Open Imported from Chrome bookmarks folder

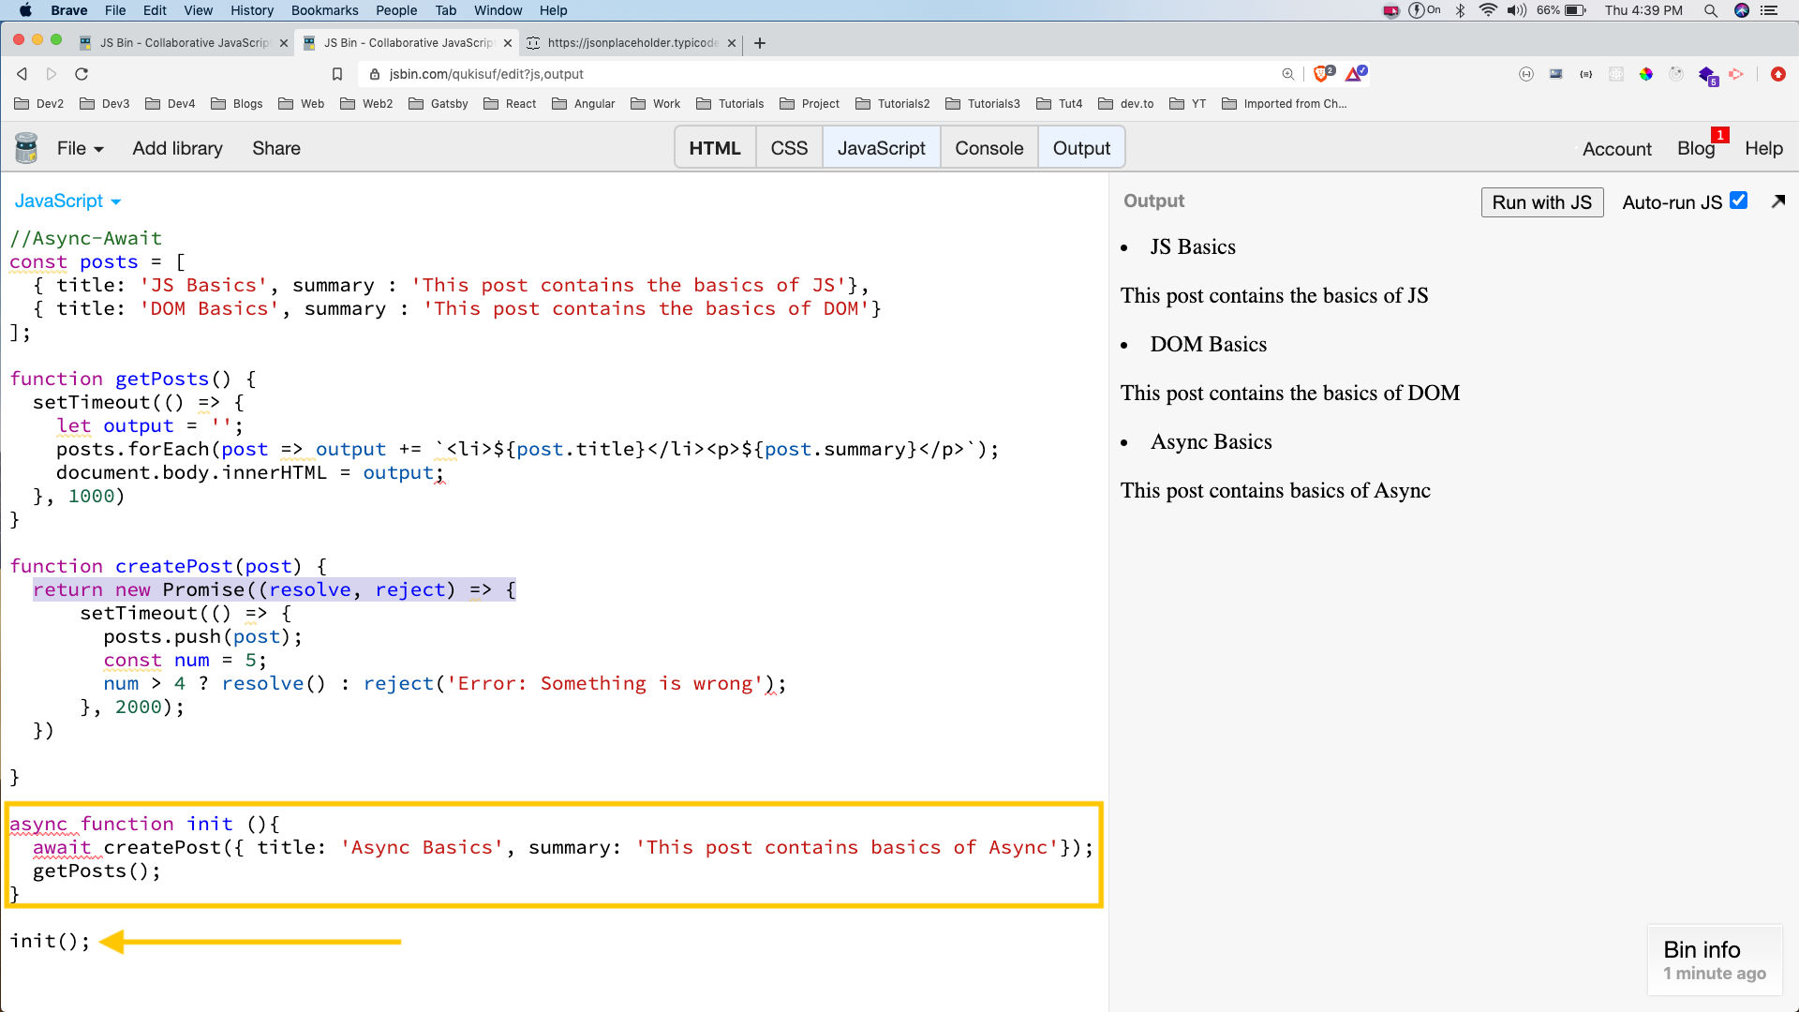coord(1285,104)
